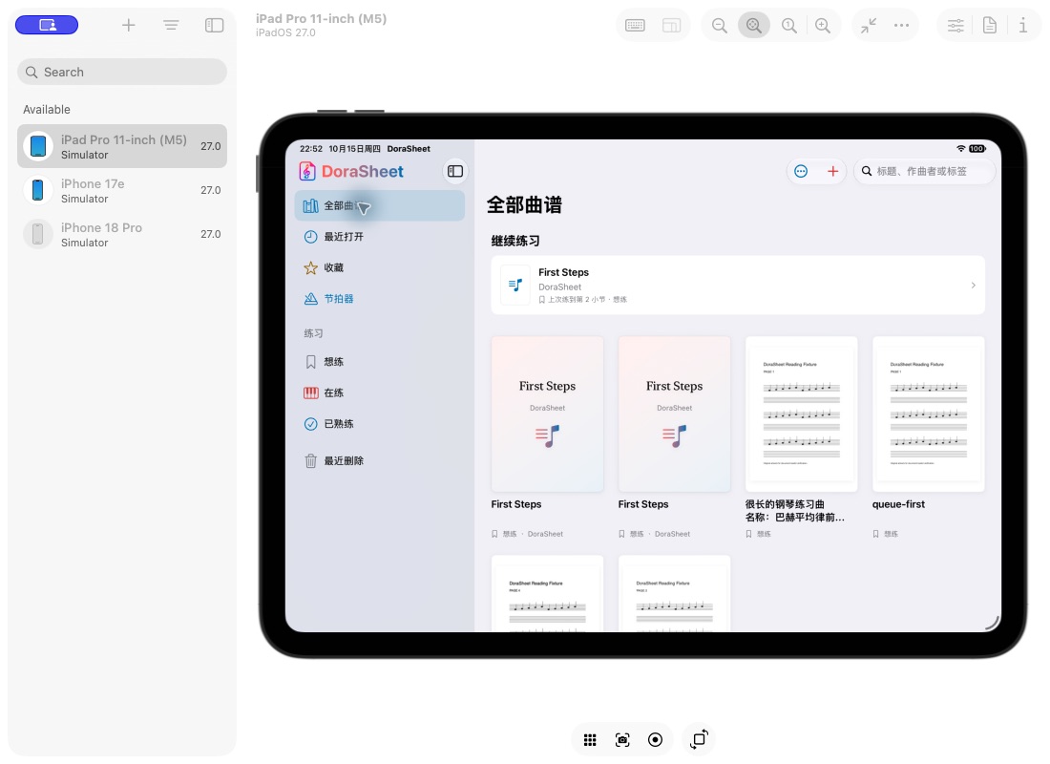This screenshot has height=764, width=1050.
Task: Open the more options ellipsis in toolbar
Action: [x=901, y=26]
